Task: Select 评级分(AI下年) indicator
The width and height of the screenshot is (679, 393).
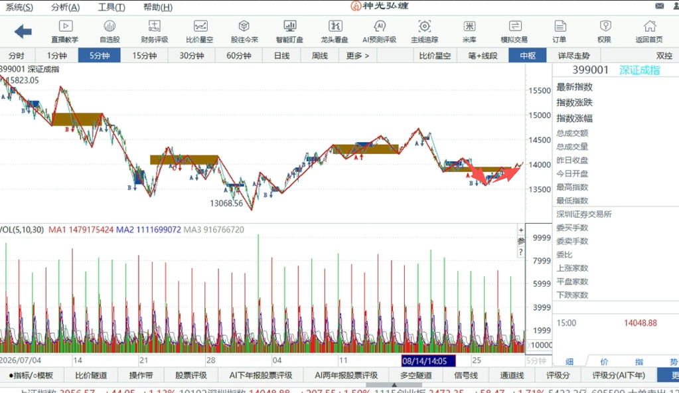Action: (619, 375)
